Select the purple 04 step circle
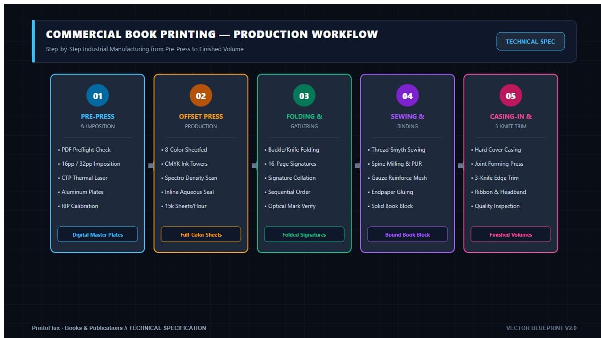This screenshot has height=338, width=601. pos(408,96)
